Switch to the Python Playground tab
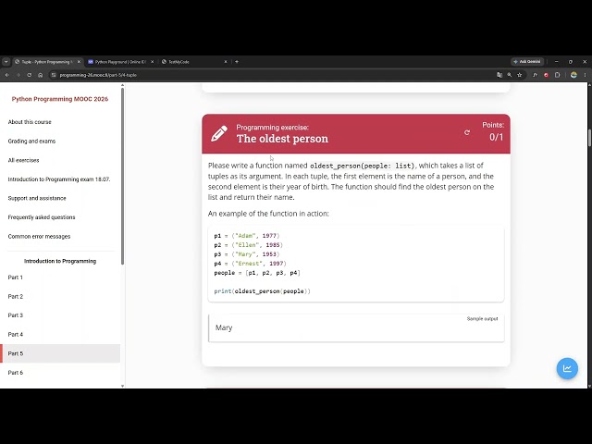Viewport: 592px width, 444px height. tap(120, 62)
